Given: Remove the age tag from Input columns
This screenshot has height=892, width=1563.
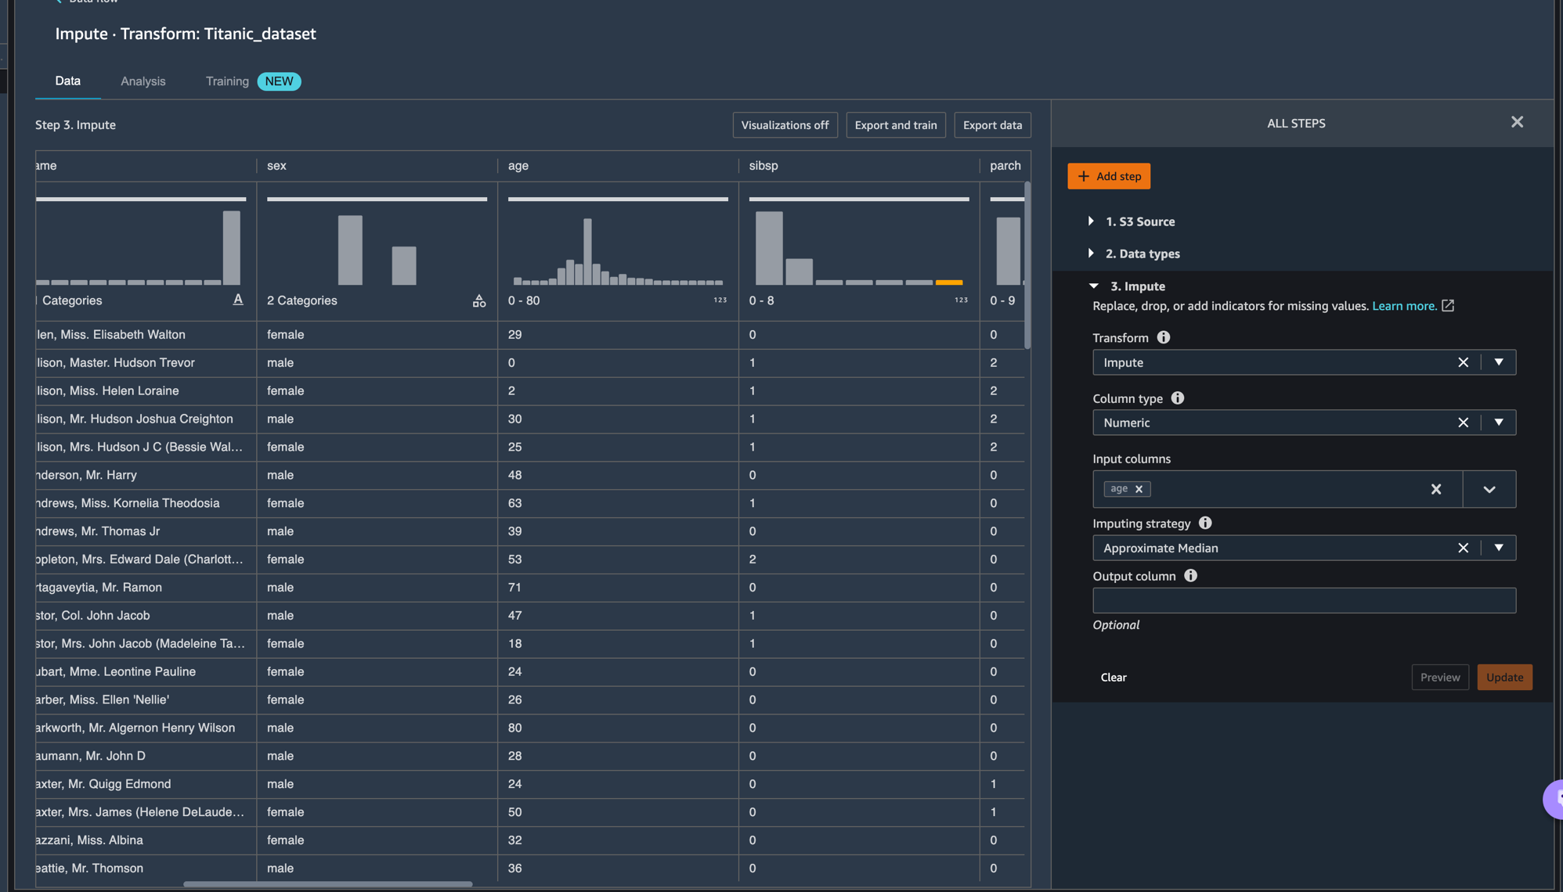Looking at the screenshot, I should (x=1139, y=489).
